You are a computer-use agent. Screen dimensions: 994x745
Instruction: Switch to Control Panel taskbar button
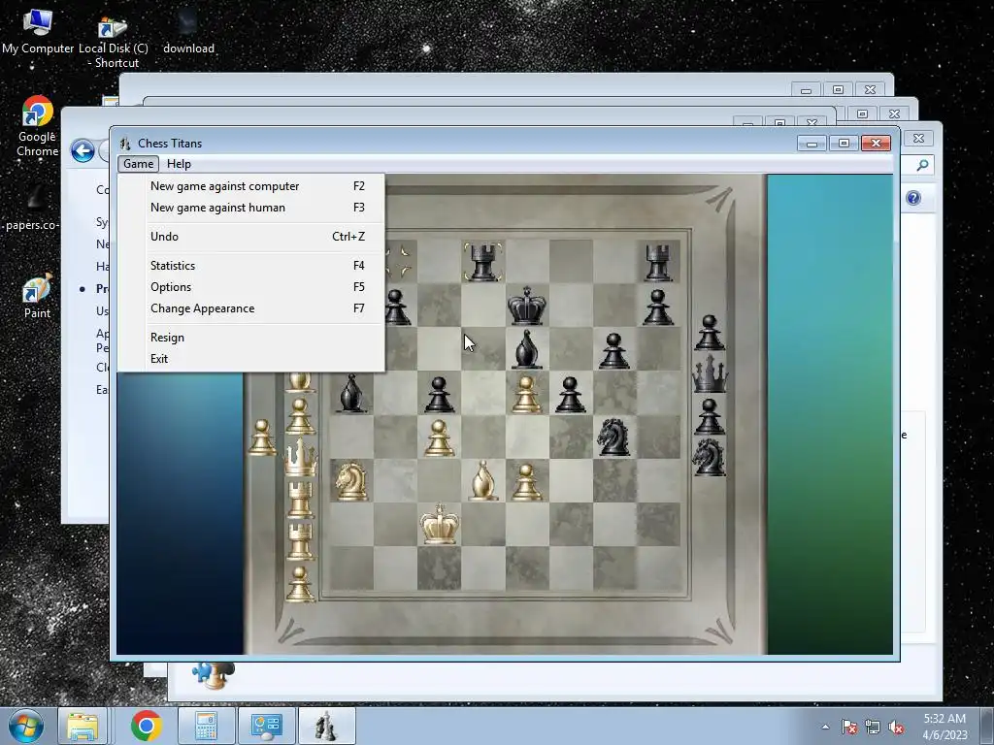(x=266, y=726)
